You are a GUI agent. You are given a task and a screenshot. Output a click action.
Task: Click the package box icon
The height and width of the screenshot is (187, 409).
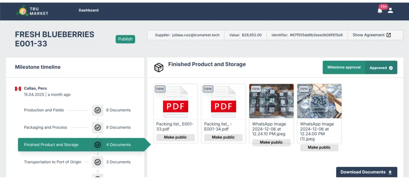click(x=159, y=68)
